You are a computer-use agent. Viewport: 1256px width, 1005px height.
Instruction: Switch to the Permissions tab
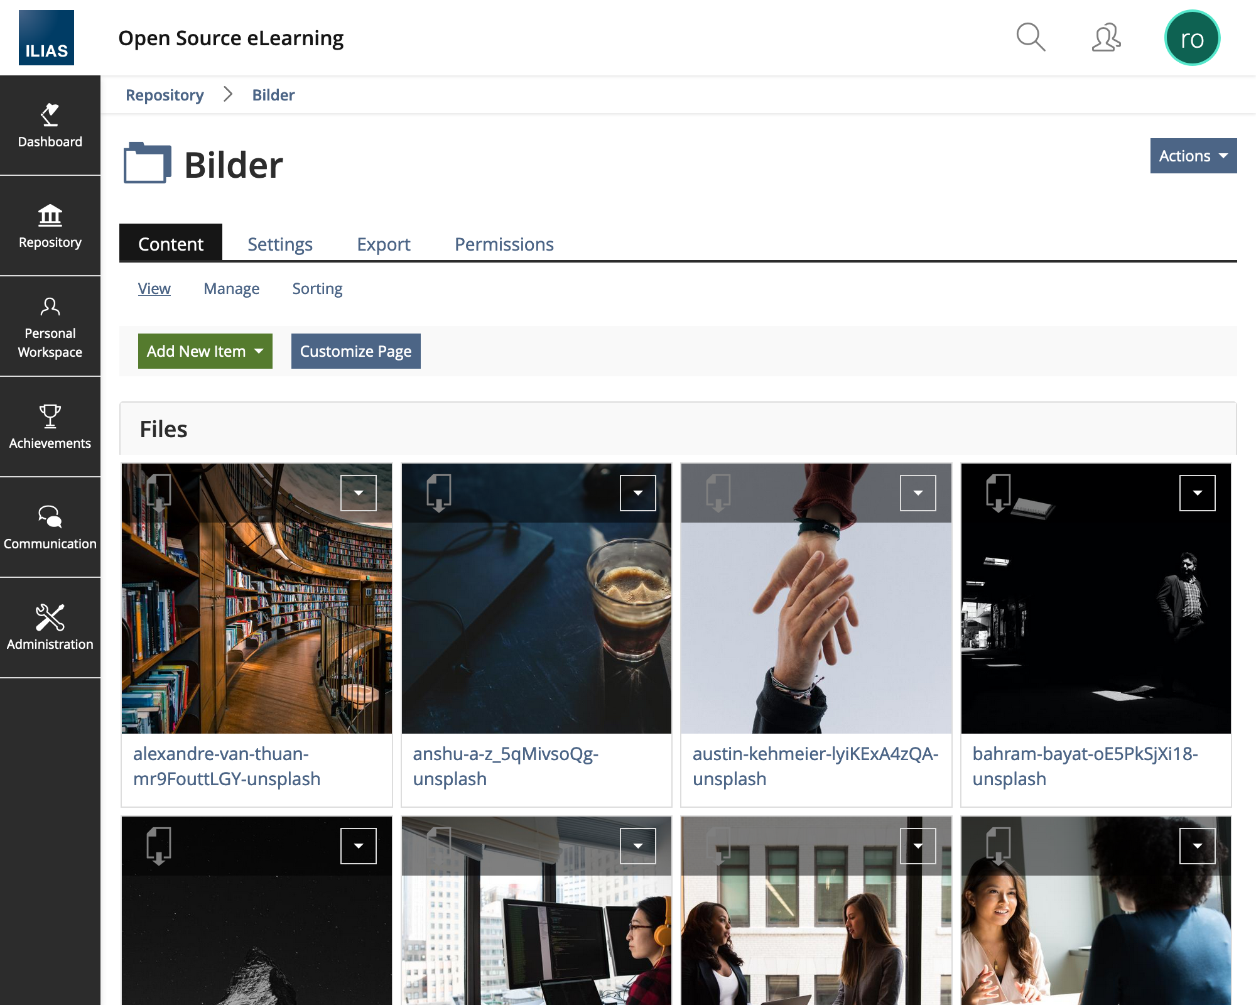coord(504,244)
